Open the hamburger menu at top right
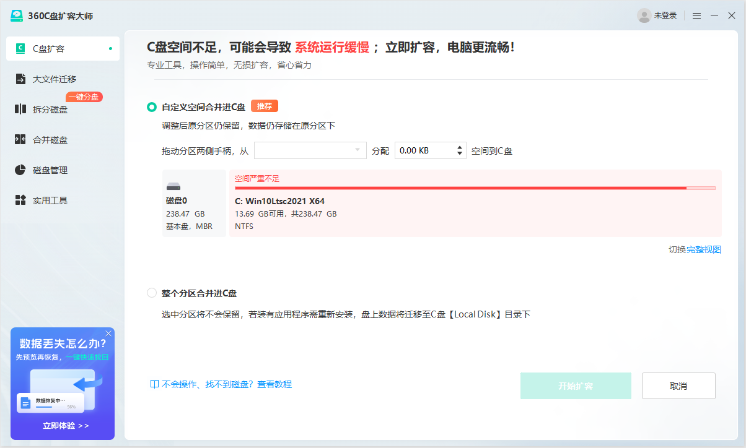This screenshot has height=448, width=746. coord(697,15)
